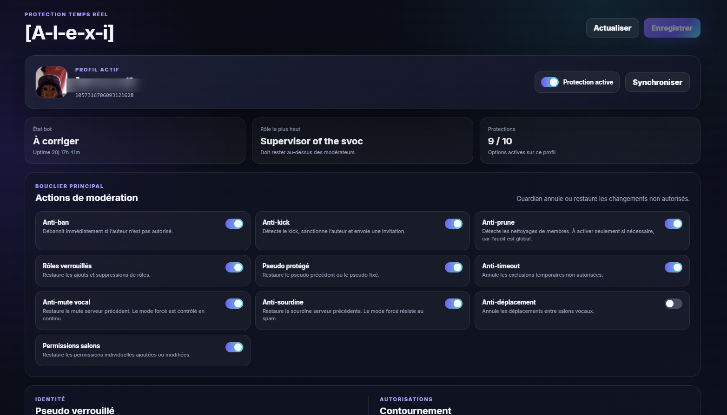Switch off Permissions salons
727x415 pixels.
[234, 347]
